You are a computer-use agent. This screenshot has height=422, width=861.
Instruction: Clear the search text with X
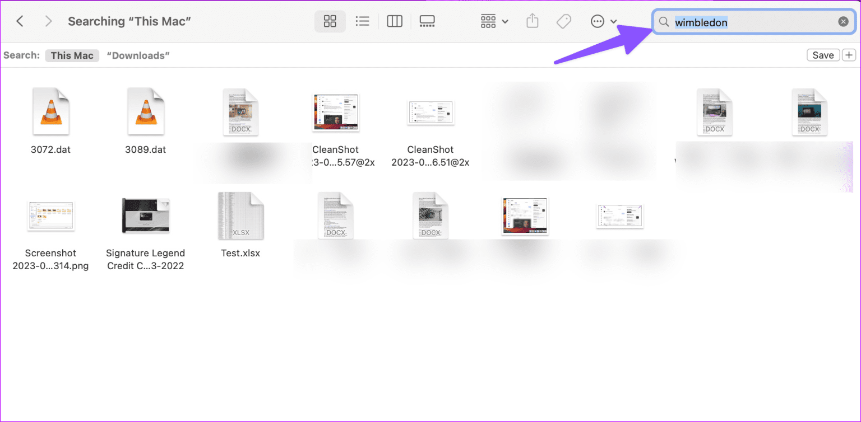pyautogui.click(x=843, y=22)
